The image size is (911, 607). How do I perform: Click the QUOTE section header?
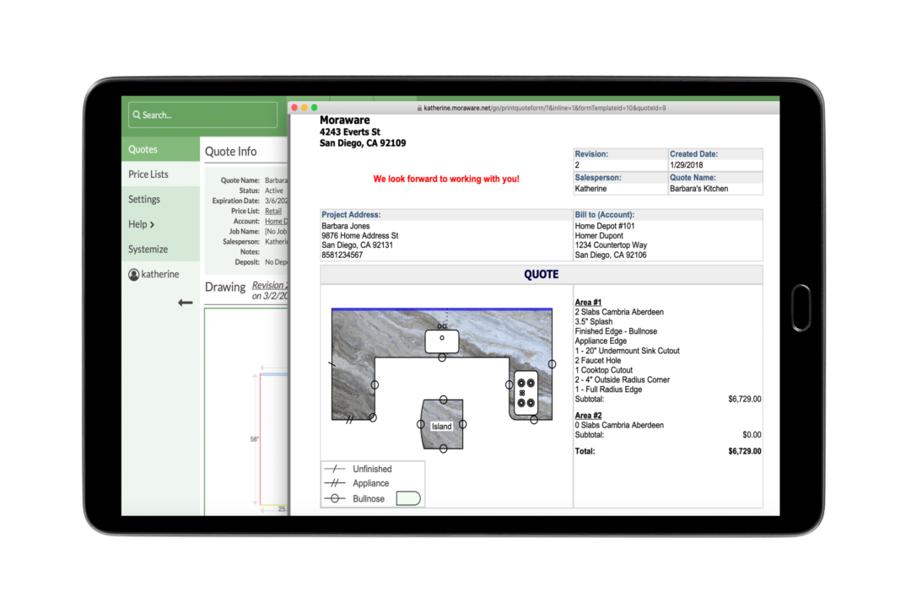541,275
